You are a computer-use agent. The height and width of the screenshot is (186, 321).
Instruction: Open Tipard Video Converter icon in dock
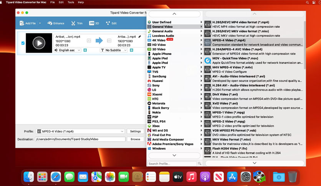(x=259, y=176)
